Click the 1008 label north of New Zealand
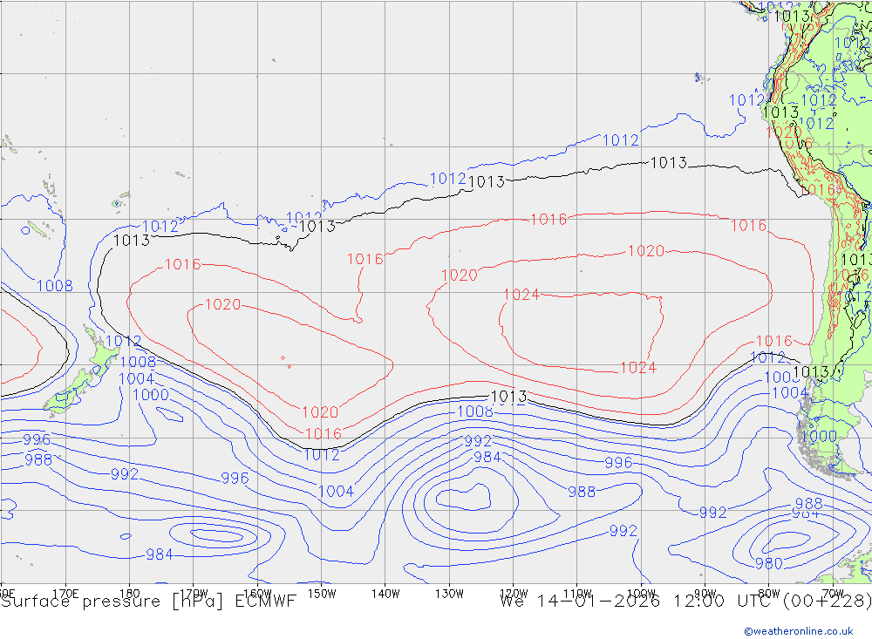872x639 pixels. click(54, 286)
